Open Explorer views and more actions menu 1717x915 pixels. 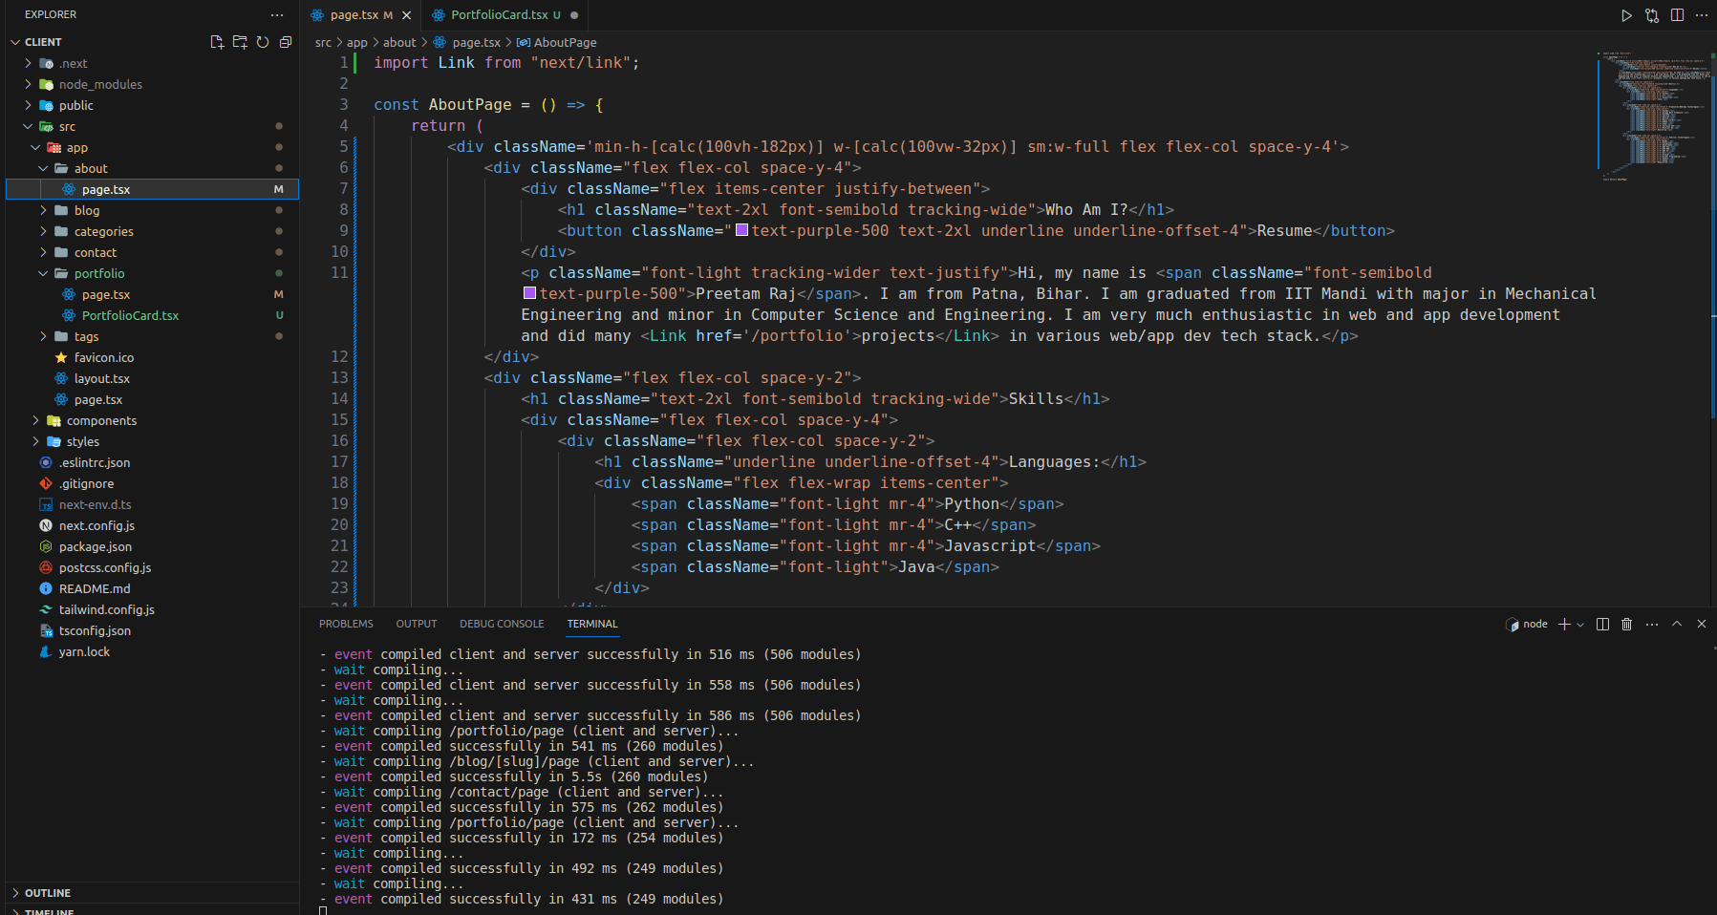[x=277, y=14]
